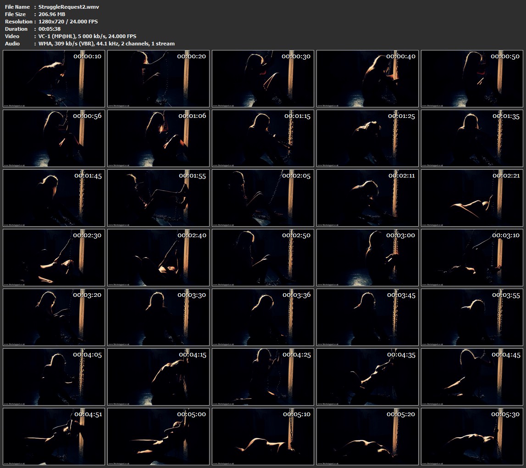Pick the preview image at 00:03:36
The height and width of the screenshot is (468, 526).
tap(263, 317)
